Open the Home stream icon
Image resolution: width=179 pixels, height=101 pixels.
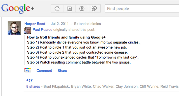pos(57,9)
